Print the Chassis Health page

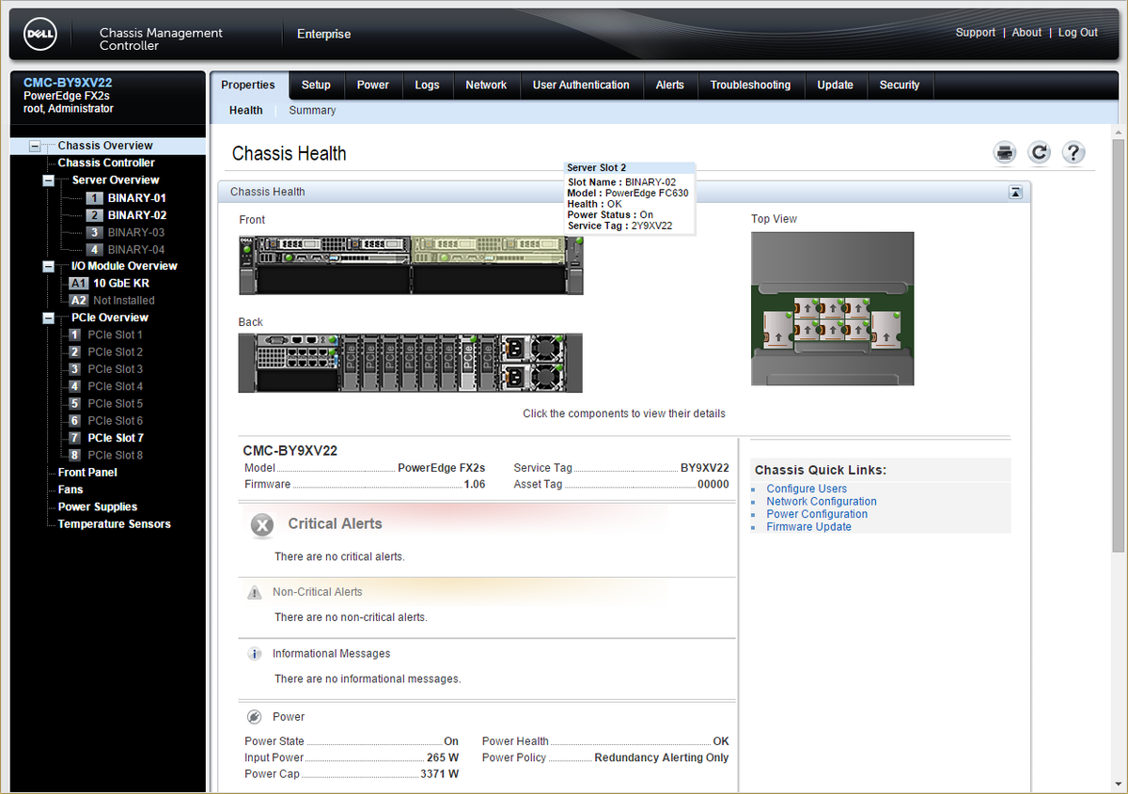point(1004,152)
